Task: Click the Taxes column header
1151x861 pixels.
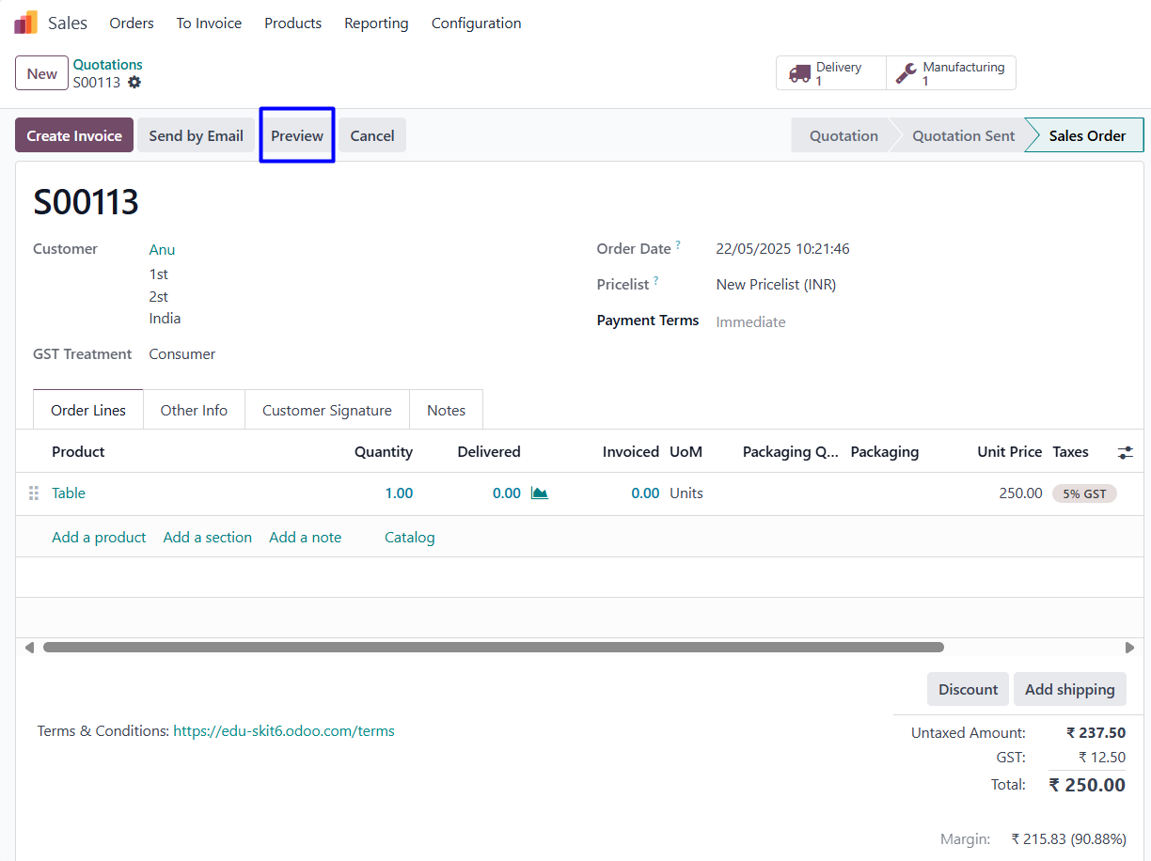Action: pyautogui.click(x=1070, y=452)
